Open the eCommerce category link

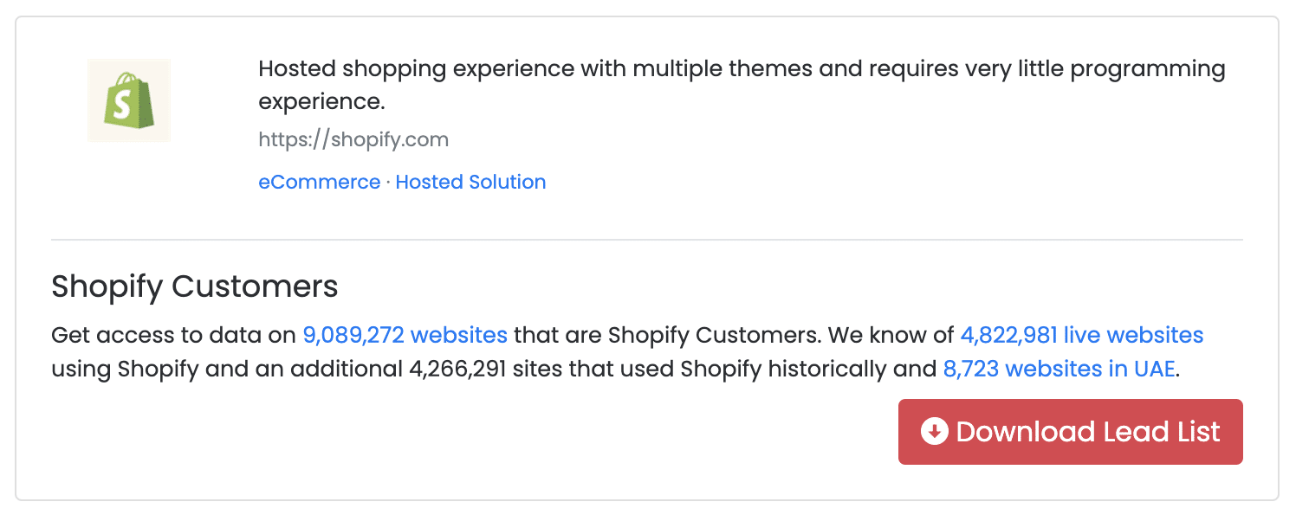pos(319,182)
